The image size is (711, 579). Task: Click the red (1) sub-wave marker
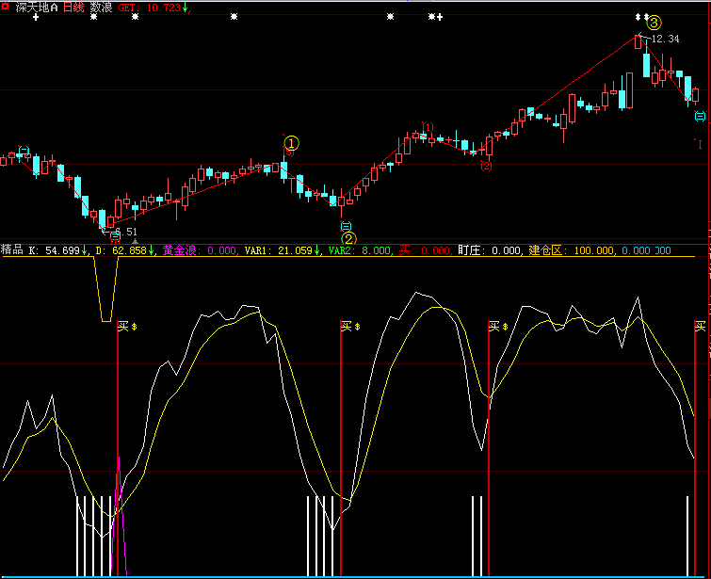(x=428, y=127)
